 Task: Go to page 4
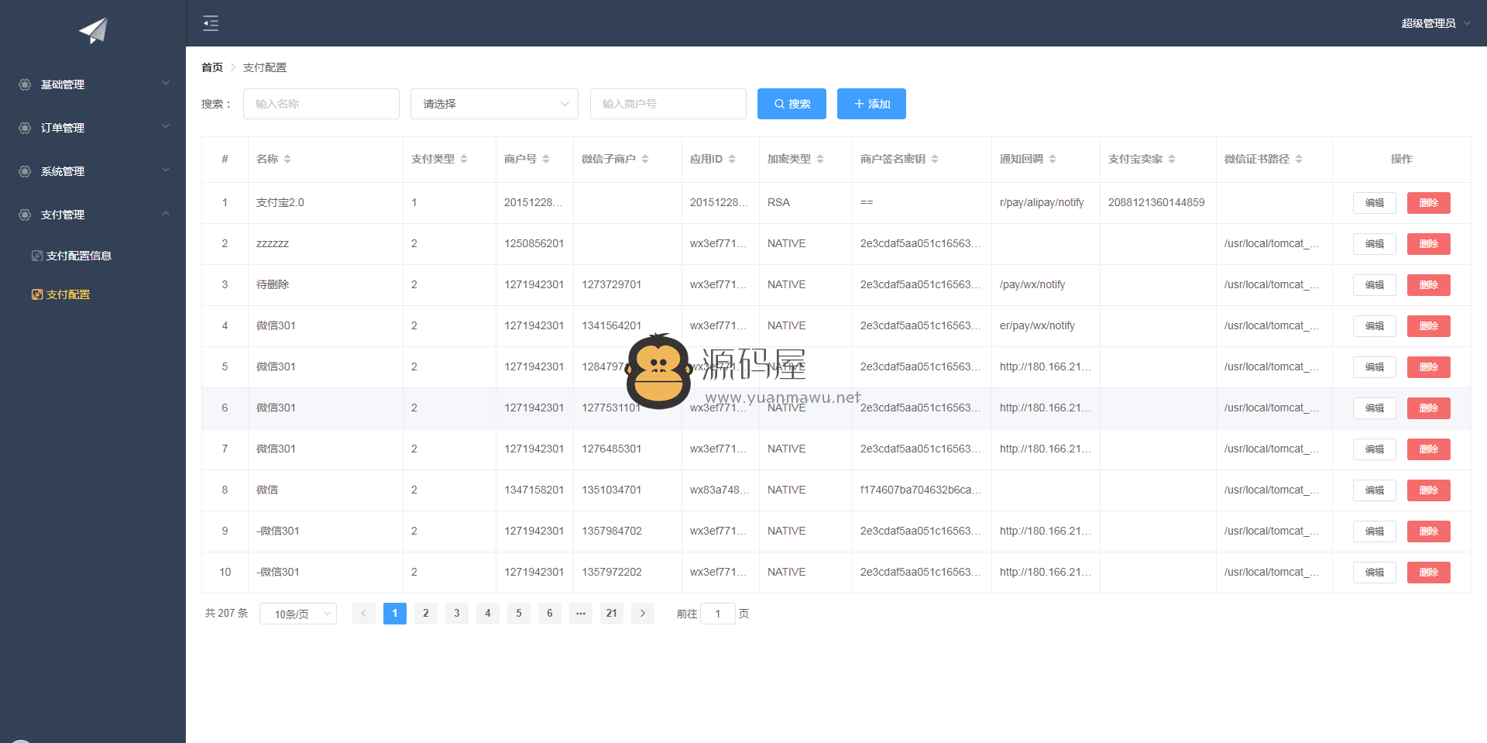tap(488, 614)
